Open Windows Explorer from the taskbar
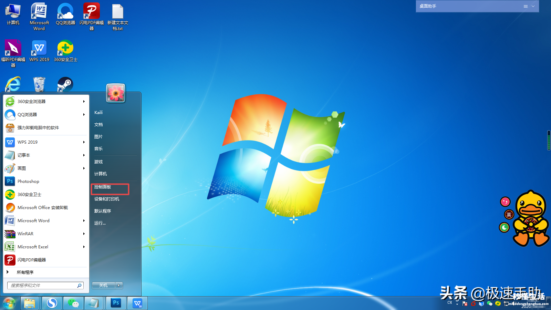Image resolution: width=551 pixels, height=310 pixels. coord(30,303)
